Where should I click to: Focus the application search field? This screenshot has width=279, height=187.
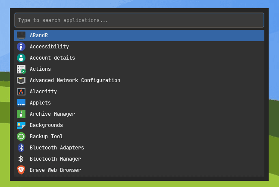click(139, 20)
